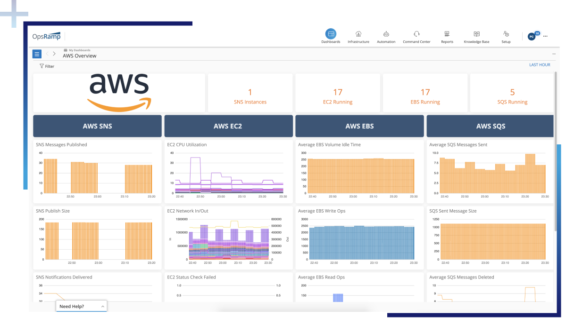Screen dimensions: 566x325
Task: Click the AWS EC2 section header
Action: coord(228,126)
